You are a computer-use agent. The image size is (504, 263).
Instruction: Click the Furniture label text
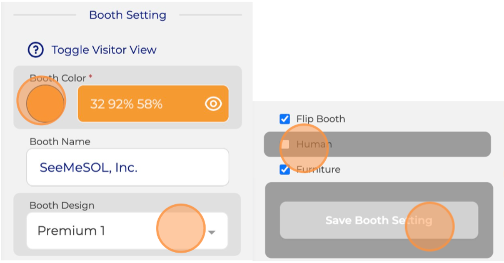pos(318,169)
